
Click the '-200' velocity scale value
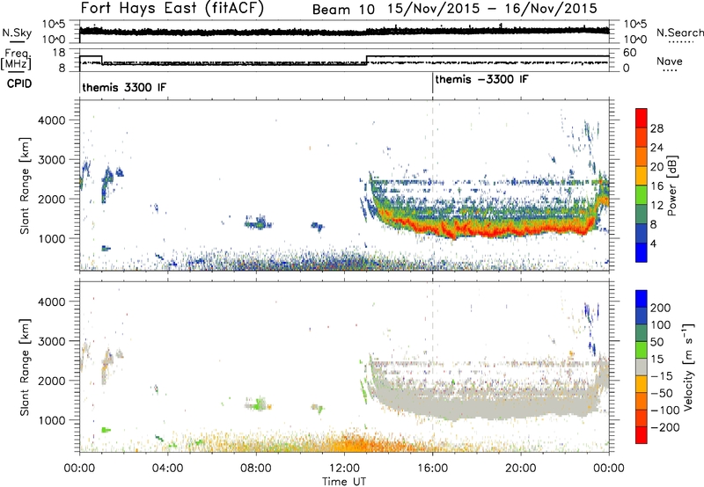pyautogui.click(x=664, y=427)
